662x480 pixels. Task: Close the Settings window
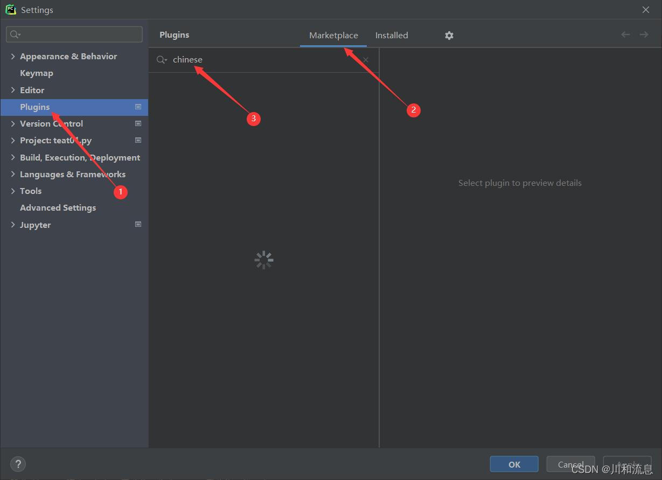pos(646,10)
